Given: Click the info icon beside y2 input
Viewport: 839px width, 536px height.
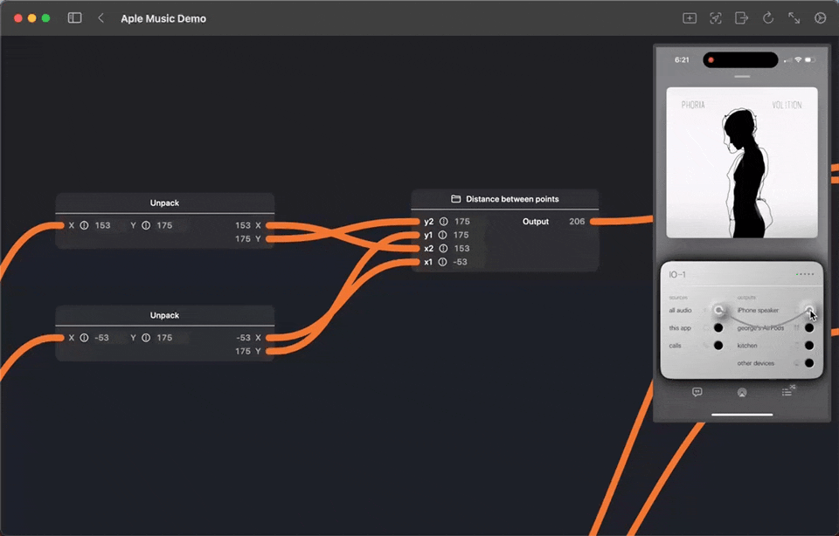Looking at the screenshot, I should coord(444,222).
